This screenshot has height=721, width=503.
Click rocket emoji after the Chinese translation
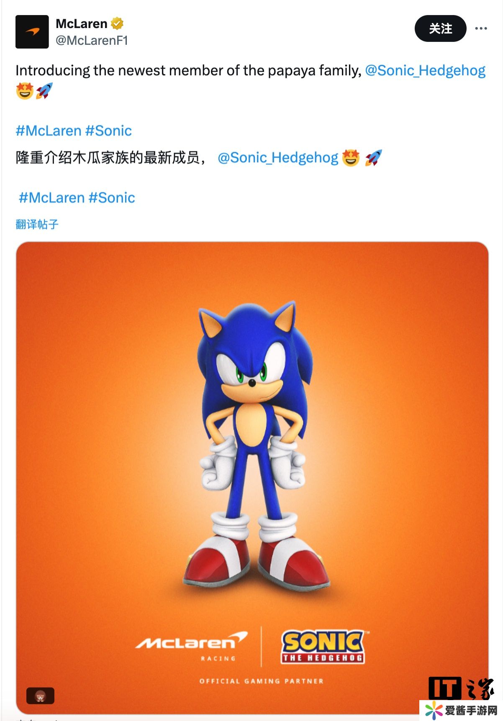point(373,158)
